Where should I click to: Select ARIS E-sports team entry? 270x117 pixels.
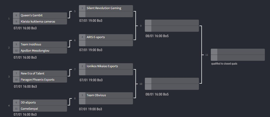[x=106, y=37]
